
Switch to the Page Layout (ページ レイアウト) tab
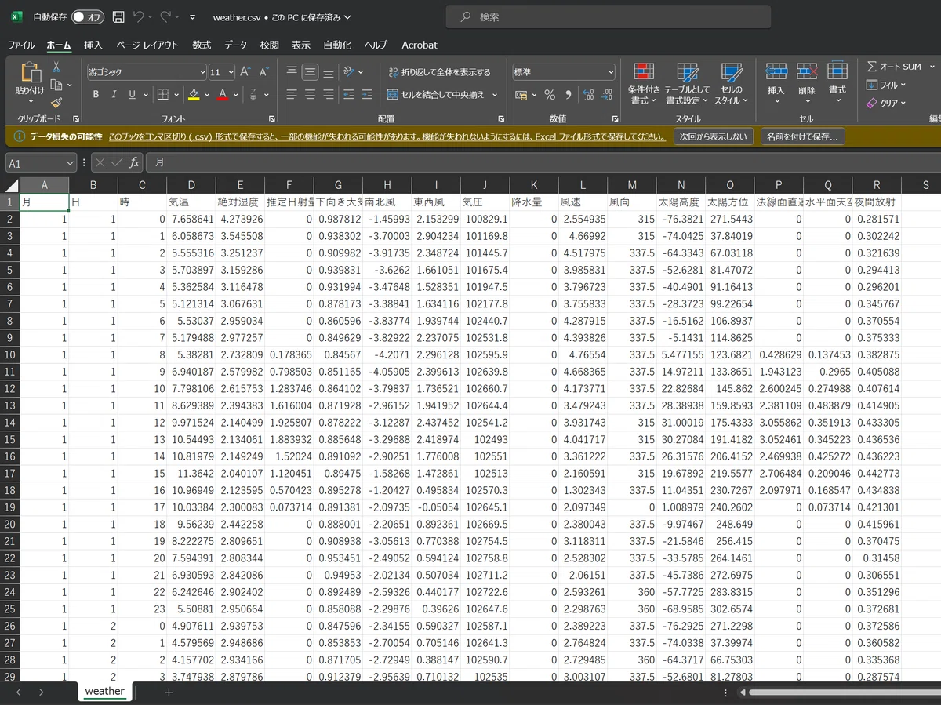pos(147,45)
